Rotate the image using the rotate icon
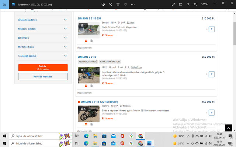This screenshot has height=147, width=236. 111,4
